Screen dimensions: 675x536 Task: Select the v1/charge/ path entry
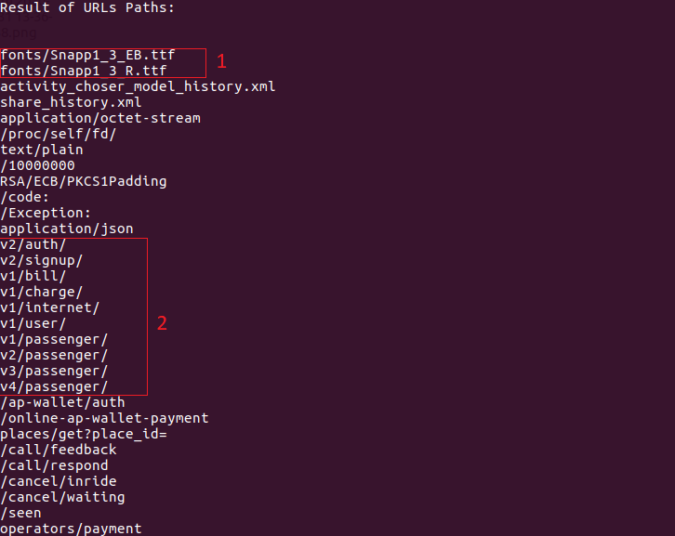click(x=41, y=292)
